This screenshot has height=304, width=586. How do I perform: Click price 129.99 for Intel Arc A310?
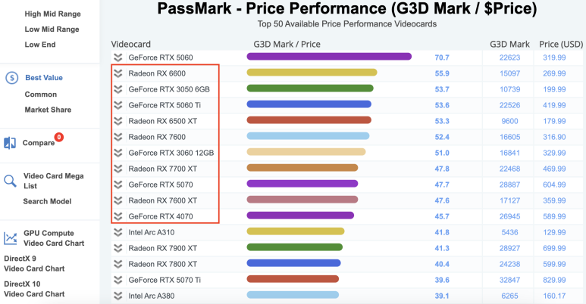(554, 232)
